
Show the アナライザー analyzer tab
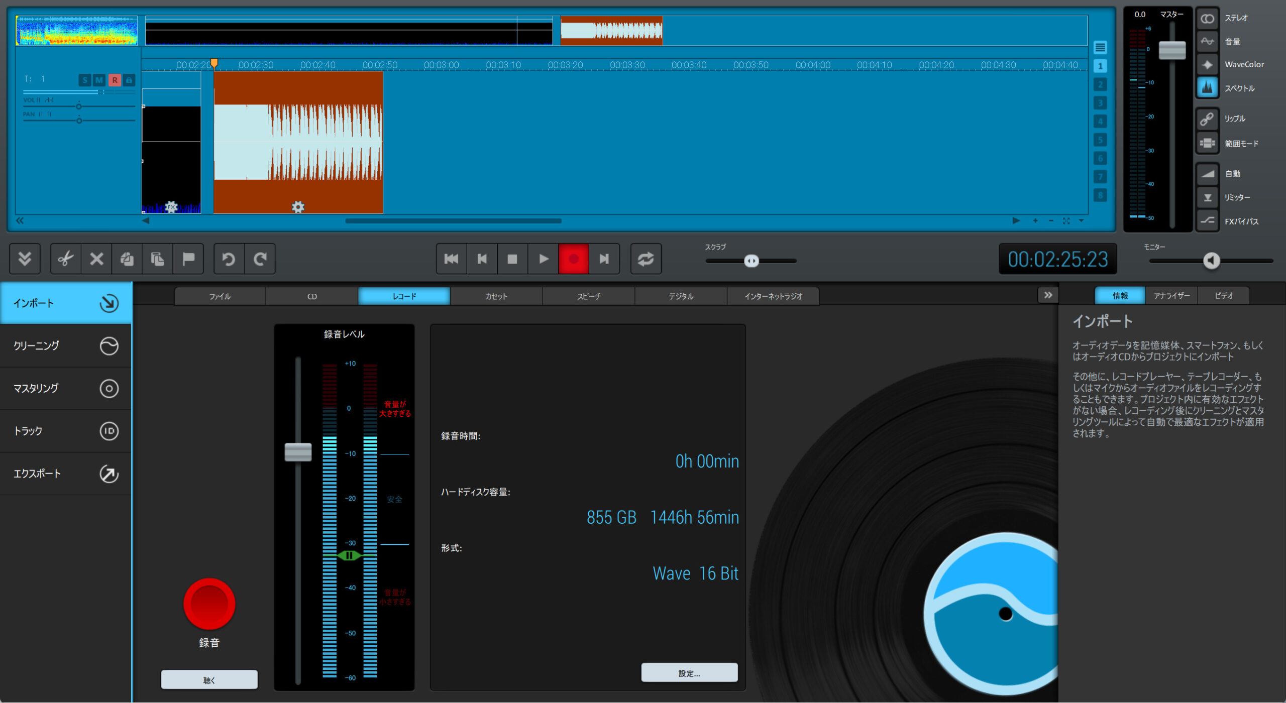pos(1171,296)
